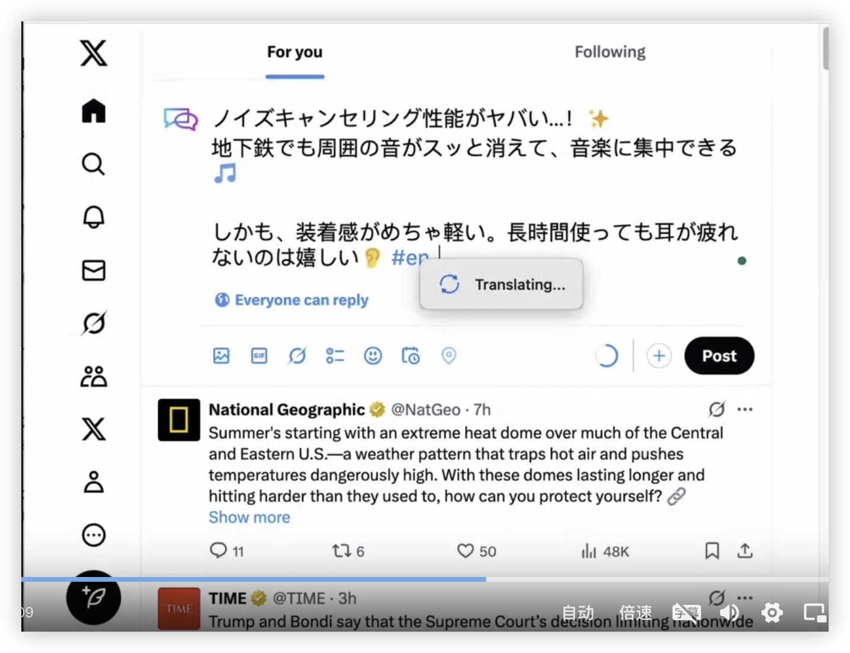Reply to NatGeo post (11 replies)
The width and height of the screenshot is (850, 653).
(227, 551)
